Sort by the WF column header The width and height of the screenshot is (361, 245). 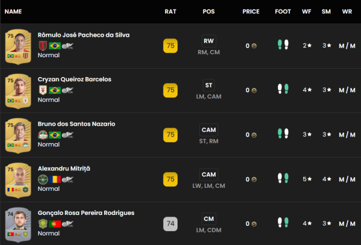[x=306, y=11]
